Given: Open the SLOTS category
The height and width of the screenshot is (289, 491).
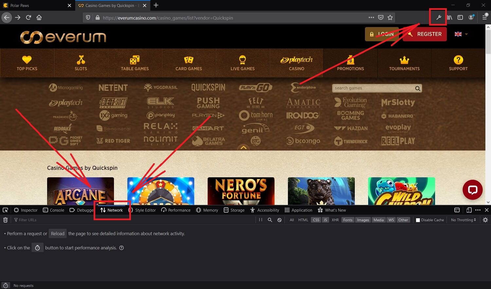Looking at the screenshot, I should coord(81,63).
